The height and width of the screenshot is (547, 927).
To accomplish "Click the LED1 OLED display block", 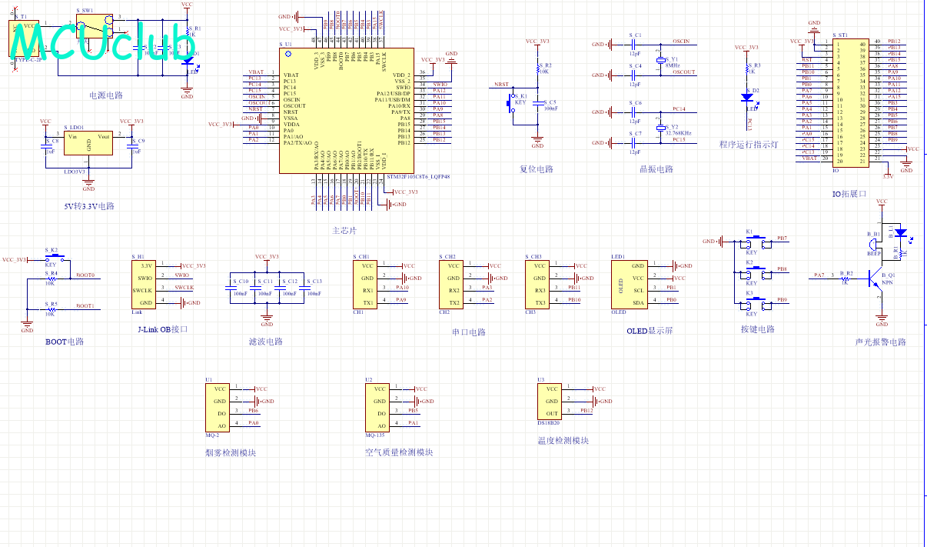I will pos(628,284).
